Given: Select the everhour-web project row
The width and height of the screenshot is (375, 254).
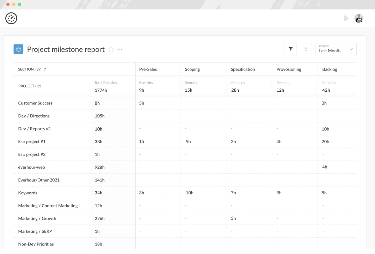Looking at the screenshot, I should (x=185, y=167).
